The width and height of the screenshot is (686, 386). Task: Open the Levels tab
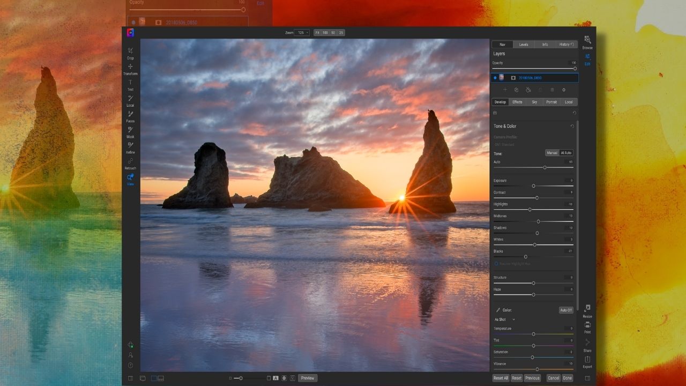[x=524, y=44]
